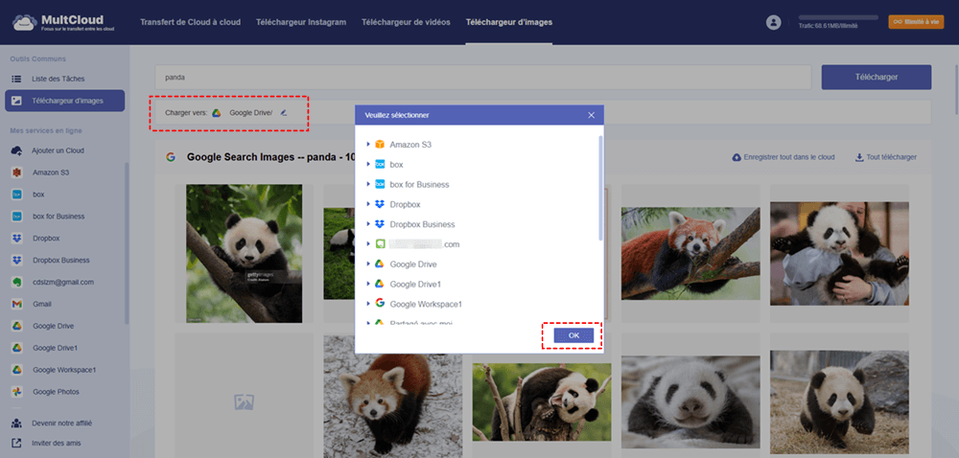Open the red panda walking in snow thumbnail
This screenshot has height=458, width=959.
tap(392, 397)
